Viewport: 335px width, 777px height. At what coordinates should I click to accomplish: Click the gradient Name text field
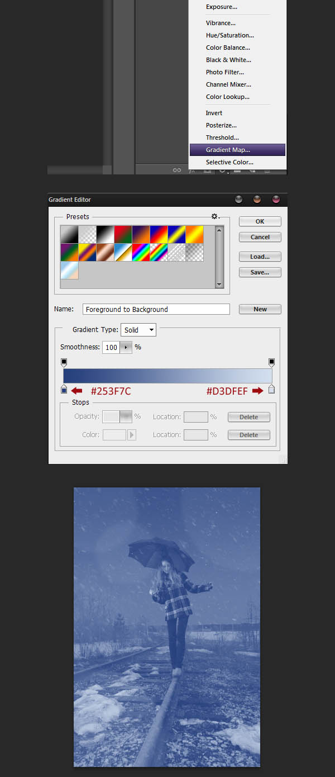[156, 309]
